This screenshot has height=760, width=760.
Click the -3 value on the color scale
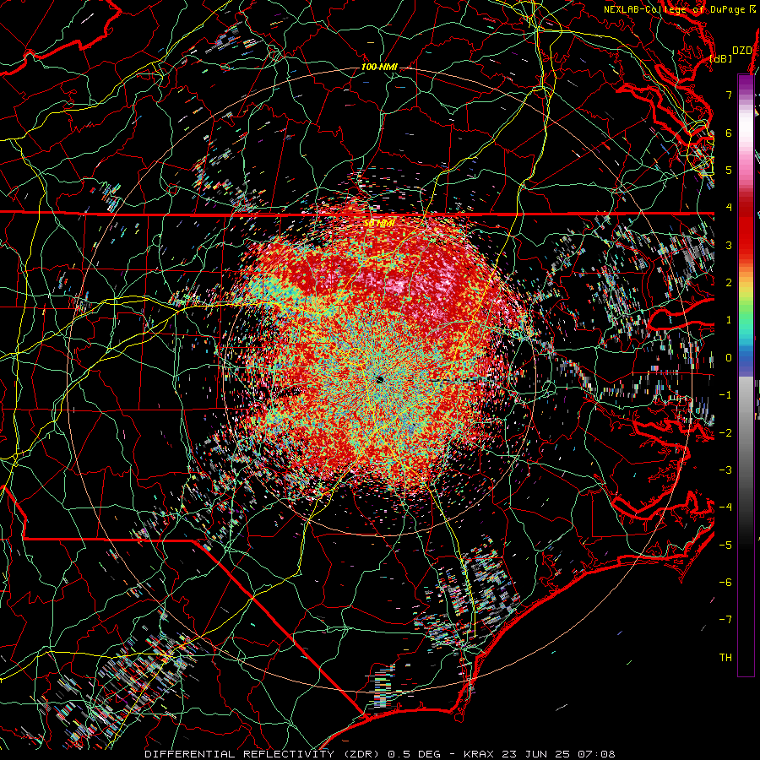point(725,470)
